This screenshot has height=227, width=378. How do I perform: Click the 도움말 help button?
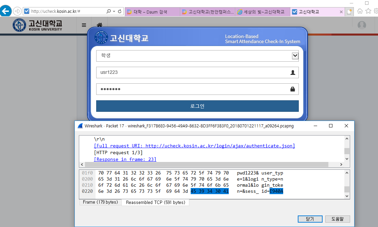click(x=338, y=219)
